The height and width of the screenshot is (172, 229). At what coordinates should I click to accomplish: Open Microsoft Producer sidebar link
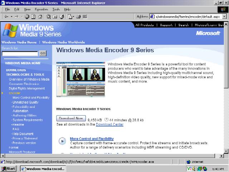22,152
